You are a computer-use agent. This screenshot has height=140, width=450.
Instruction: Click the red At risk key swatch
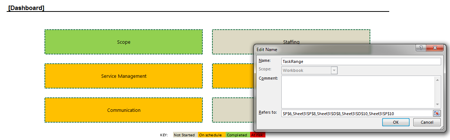pyautogui.click(x=258, y=135)
